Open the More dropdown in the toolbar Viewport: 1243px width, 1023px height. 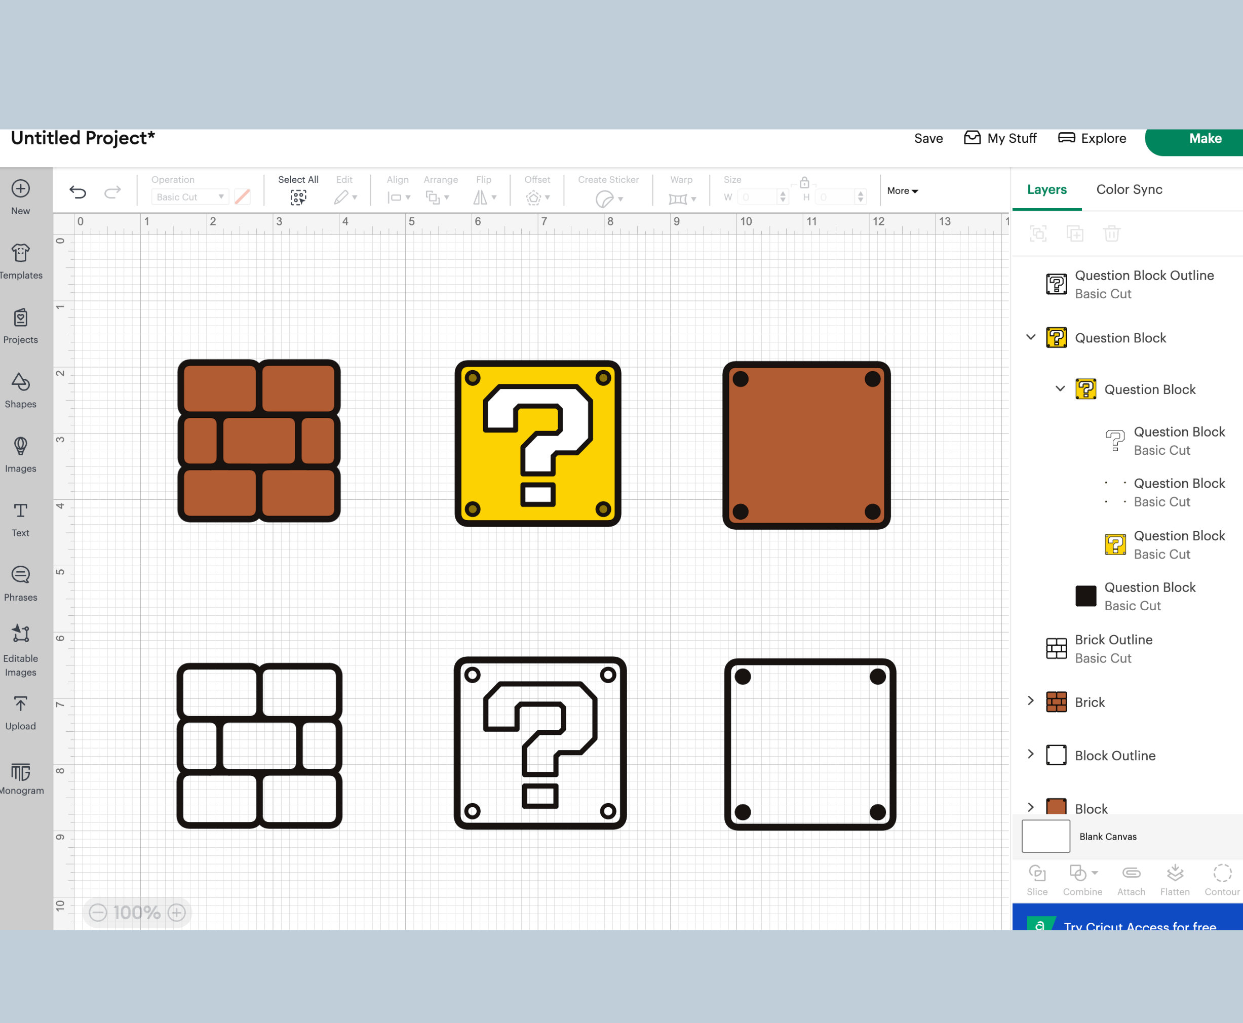coord(901,191)
